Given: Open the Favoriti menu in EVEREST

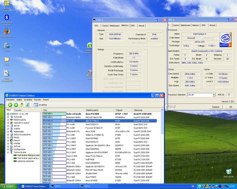Looking at the screenshot, I should tap(37, 100).
